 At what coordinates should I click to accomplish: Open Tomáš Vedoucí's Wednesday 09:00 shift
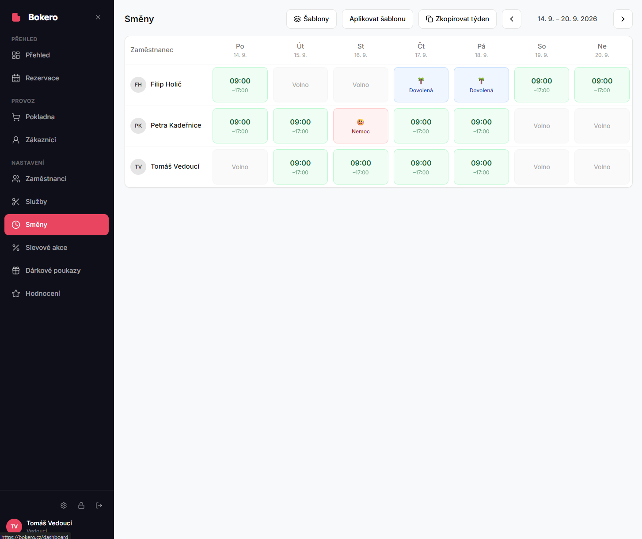pos(361,167)
